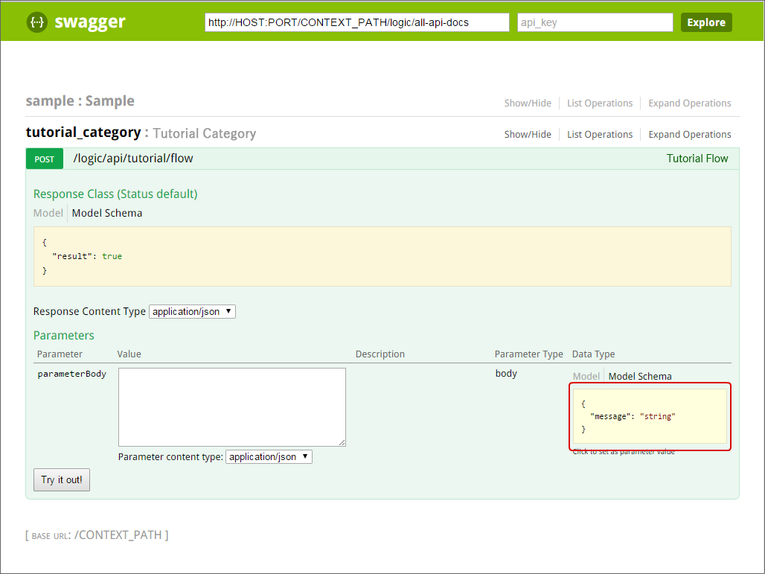Click the Try it out! button
This screenshot has height=574, width=765.
(x=62, y=479)
